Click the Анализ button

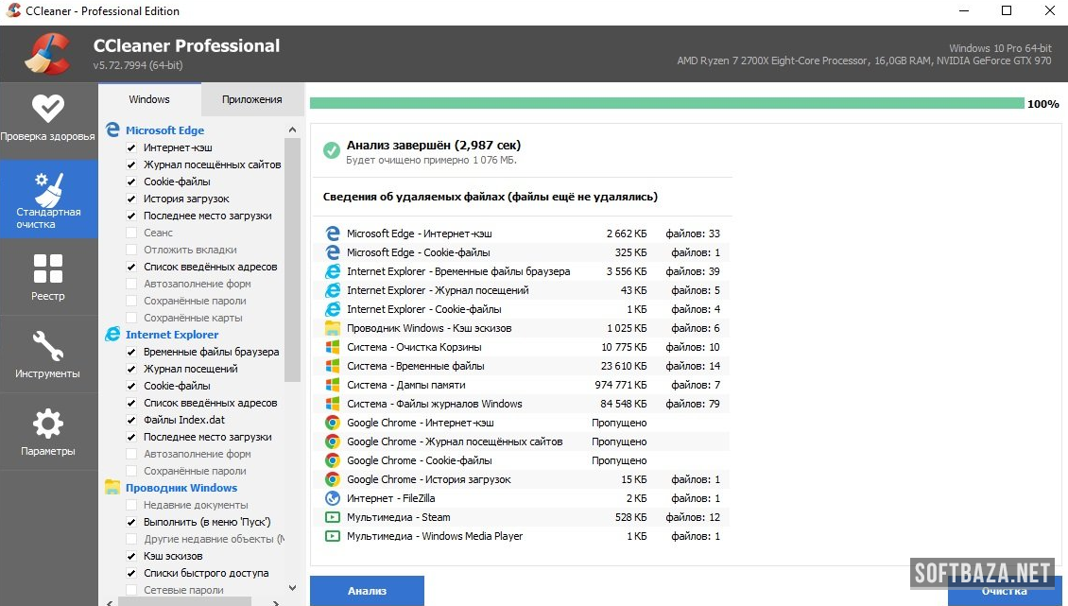tap(367, 591)
